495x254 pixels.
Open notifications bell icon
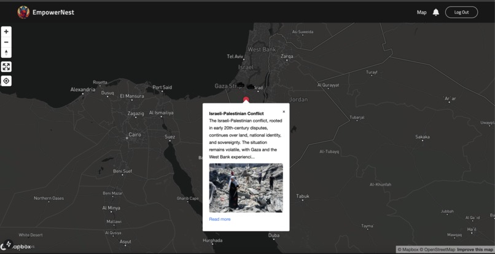point(435,12)
